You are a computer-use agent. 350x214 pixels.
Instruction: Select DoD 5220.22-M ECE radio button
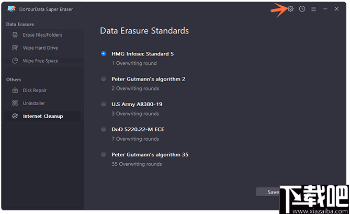click(x=104, y=129)
